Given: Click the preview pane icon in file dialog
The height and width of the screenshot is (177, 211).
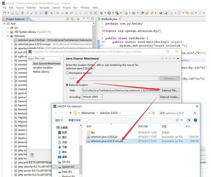Looking at the screenshot, I should click(x=188, y=120).
